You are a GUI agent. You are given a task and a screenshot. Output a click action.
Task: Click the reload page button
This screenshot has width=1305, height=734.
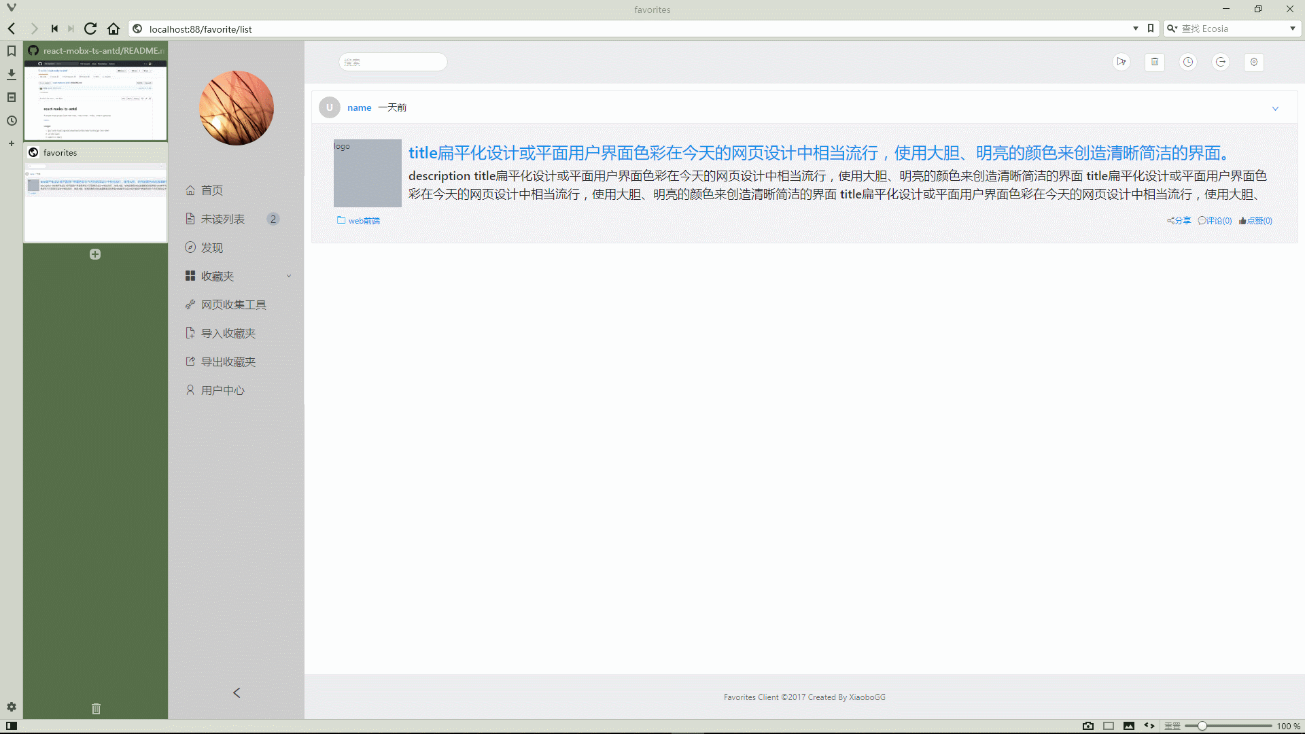pyautogui.click(x=90, y=29)
